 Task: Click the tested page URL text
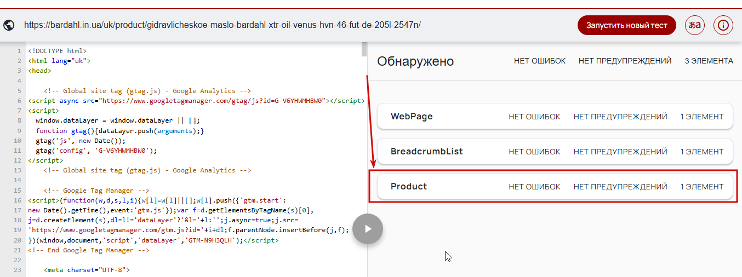pos(222,25)
